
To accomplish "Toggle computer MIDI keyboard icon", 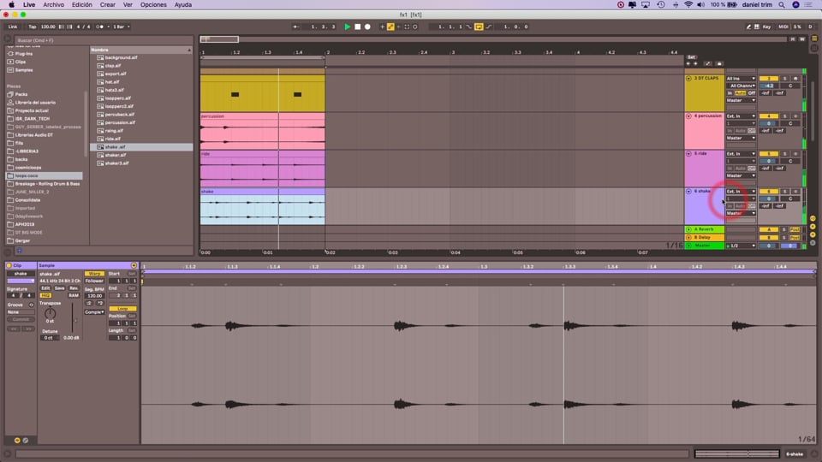I will click(756, 27).
